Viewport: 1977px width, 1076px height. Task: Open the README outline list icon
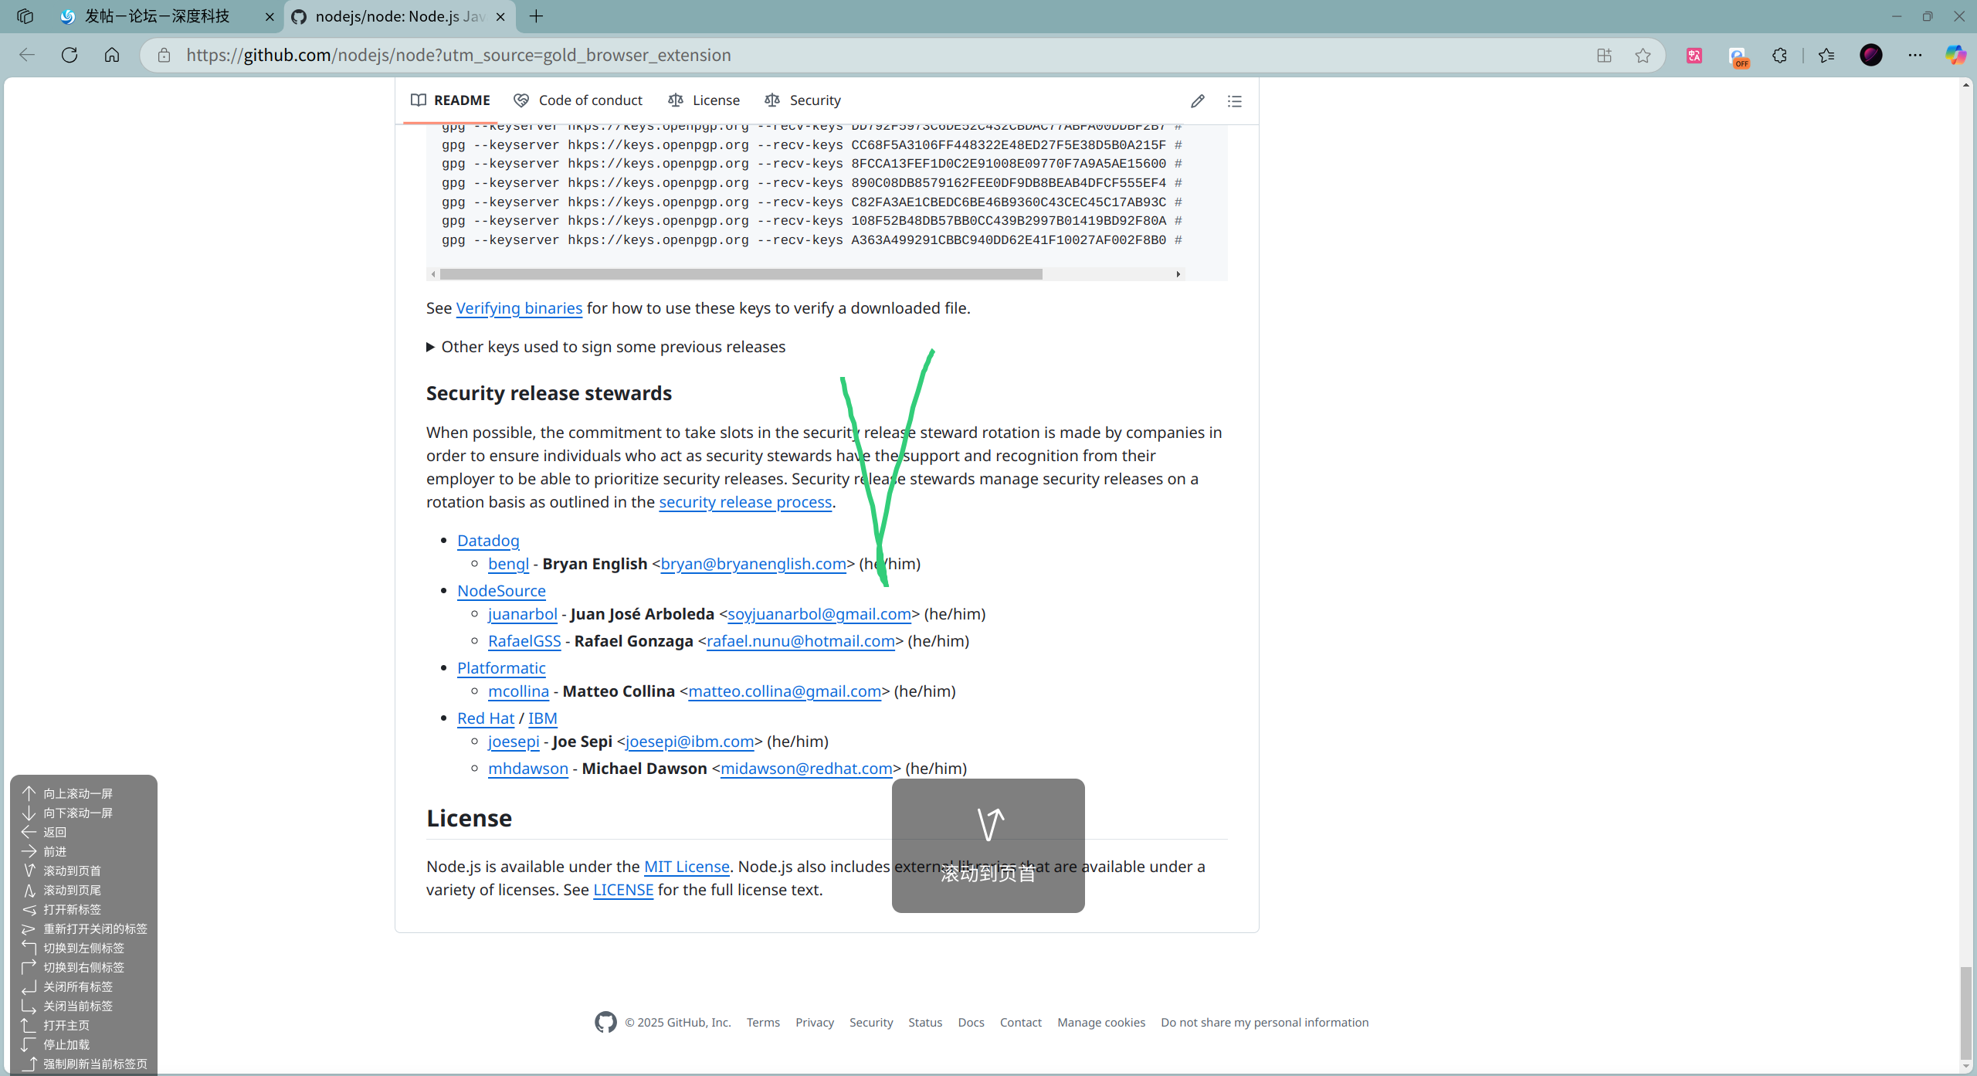coord(1234,101)
